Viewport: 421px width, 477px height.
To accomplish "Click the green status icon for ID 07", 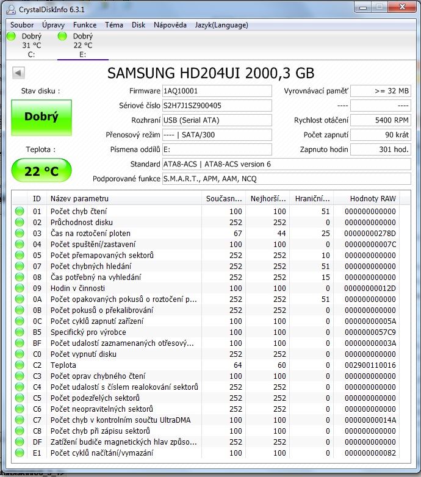I will (x=20, y=266).
